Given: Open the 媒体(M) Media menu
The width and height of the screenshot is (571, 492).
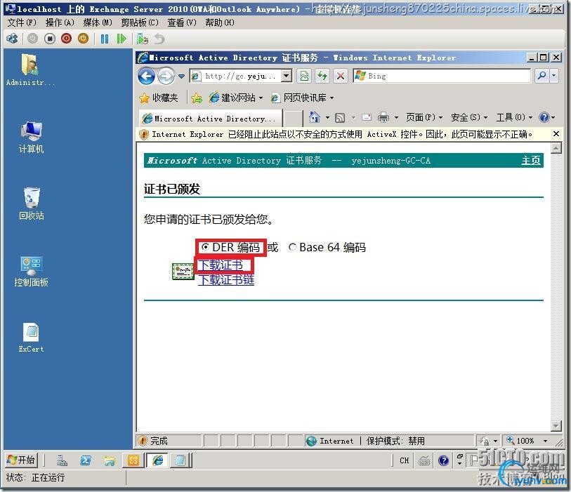Looking at the screenshot, I should pyautogui.click(x=98, y=22).
